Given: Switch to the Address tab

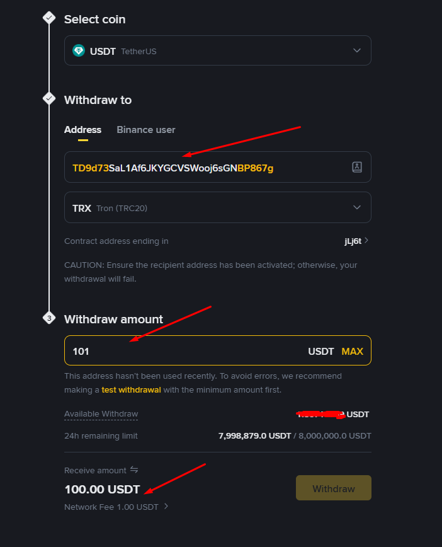Looking at the screenshot, I should point(82,130).
